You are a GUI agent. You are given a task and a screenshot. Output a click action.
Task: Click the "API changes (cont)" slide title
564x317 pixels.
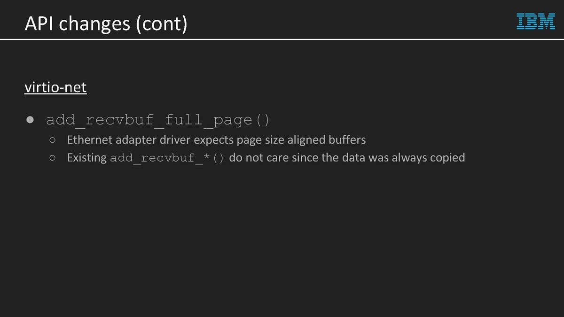(106, 23)
